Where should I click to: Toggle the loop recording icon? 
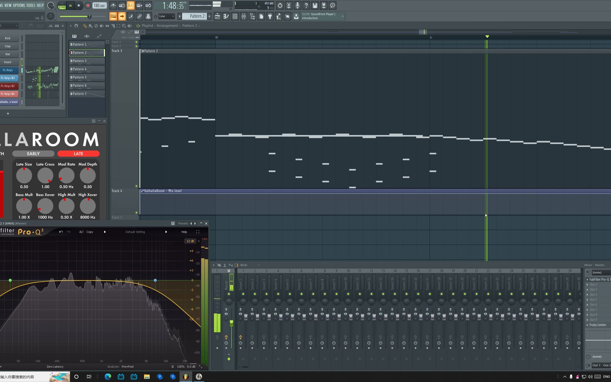(148, 5)
